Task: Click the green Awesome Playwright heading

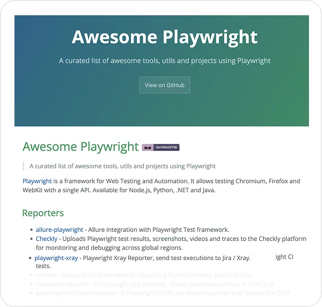Action: [80, 146]
